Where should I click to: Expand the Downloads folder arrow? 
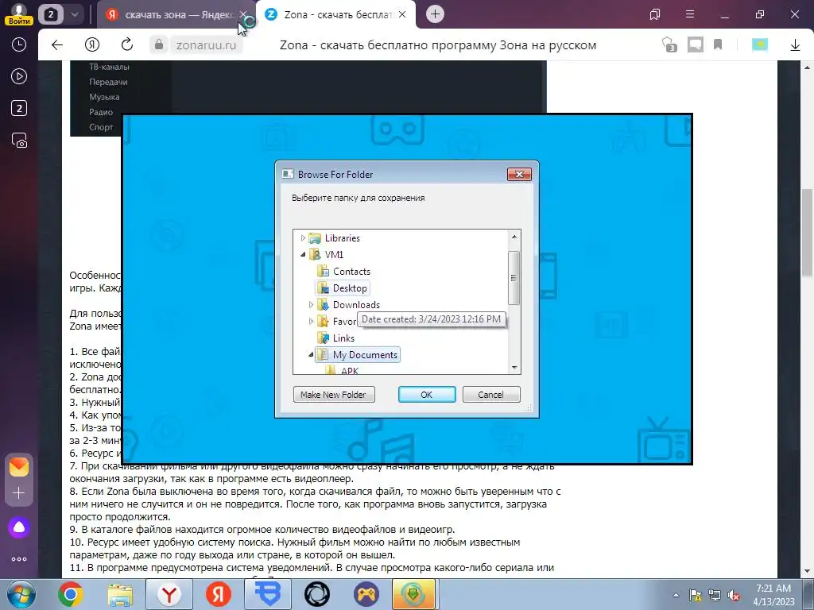tap(311, 304)
